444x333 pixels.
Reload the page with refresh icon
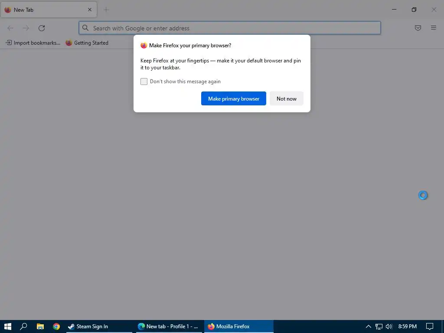(x=42, y=28)
